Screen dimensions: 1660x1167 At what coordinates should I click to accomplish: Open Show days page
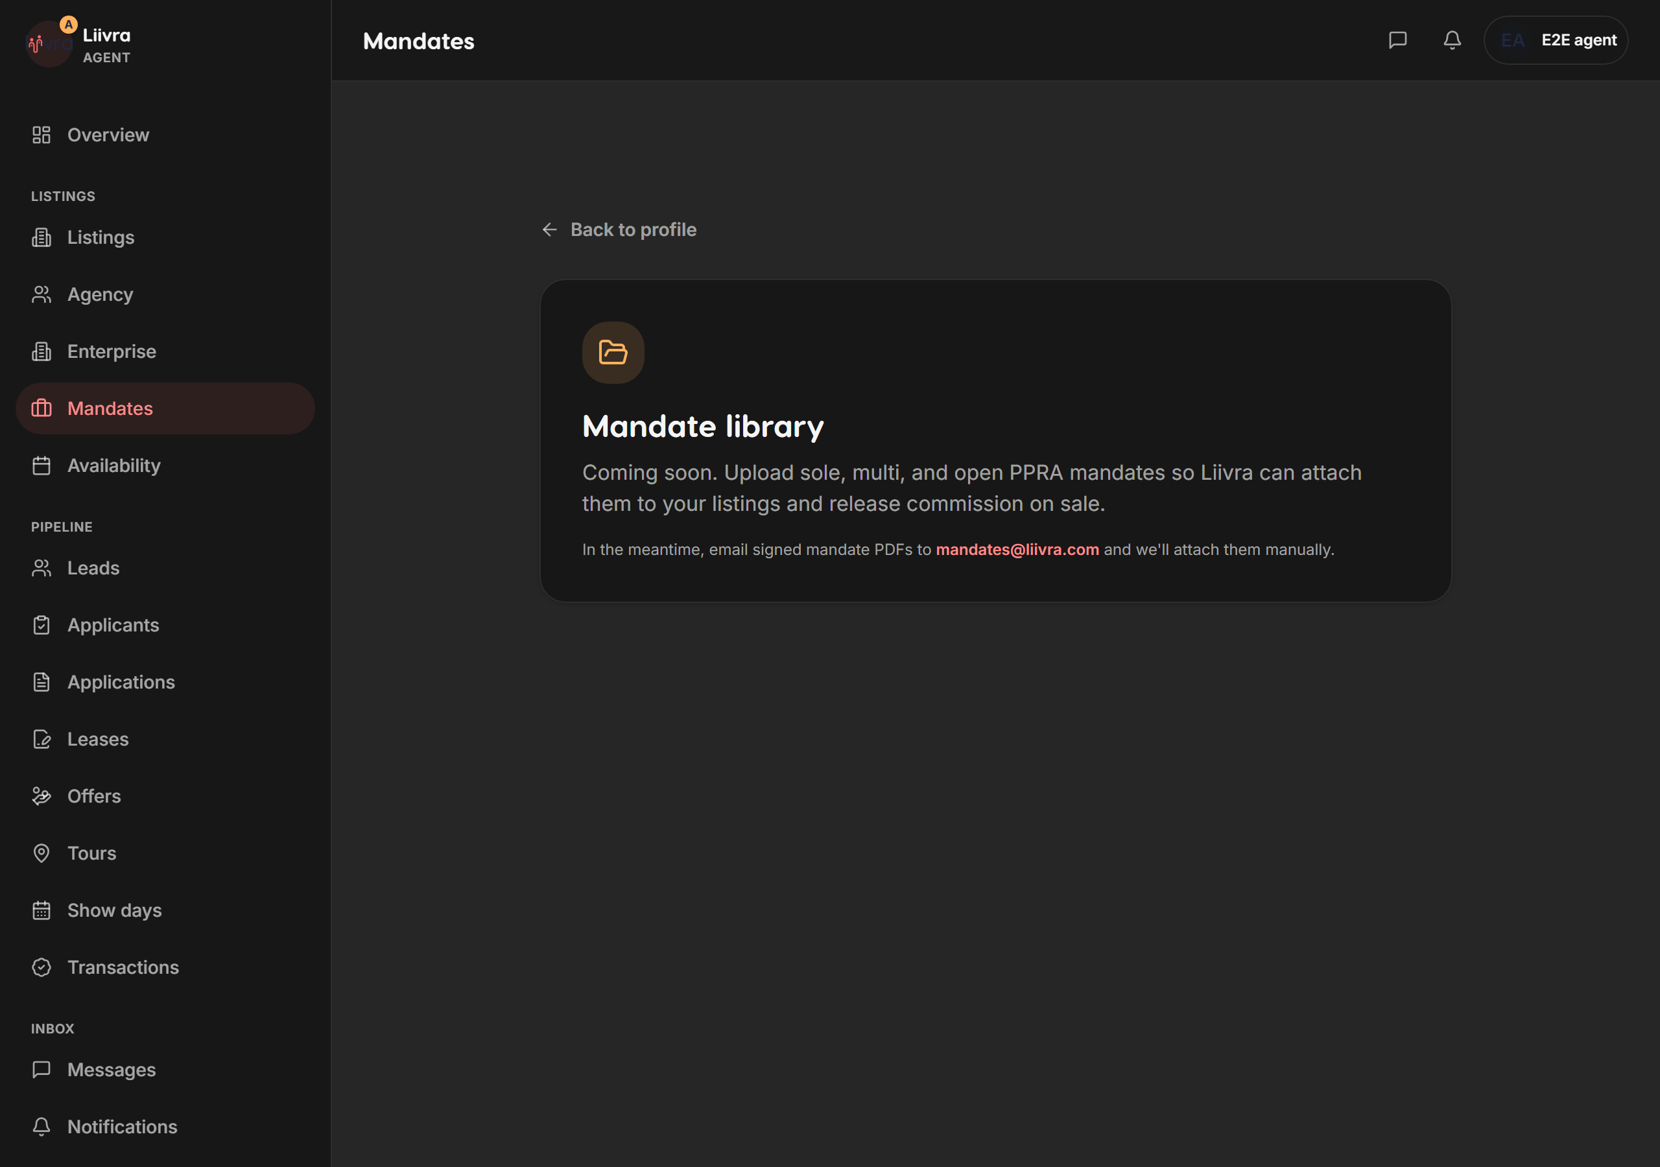pos(165,912)
